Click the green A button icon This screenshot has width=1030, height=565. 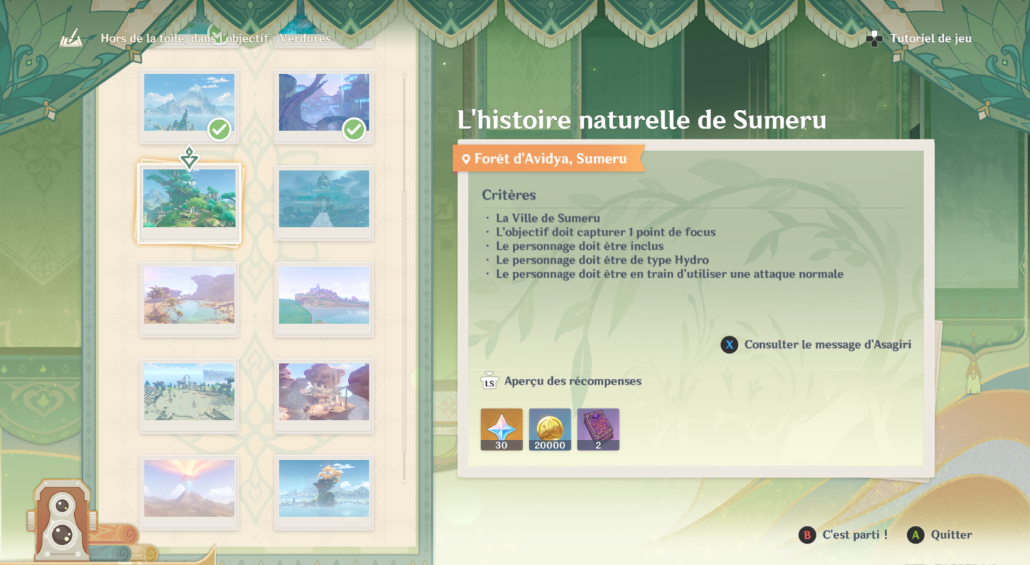pos(915,535)
